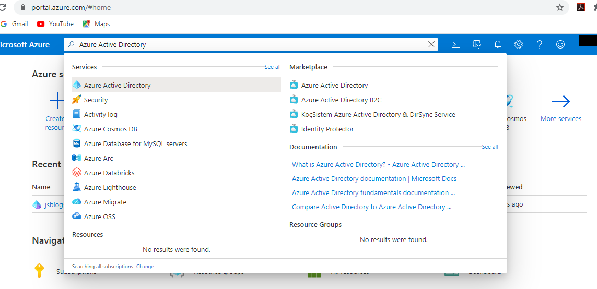Open Cloud Shell from the top bar
The width and height of the screenshot is (597, 289).
(455, 45)
